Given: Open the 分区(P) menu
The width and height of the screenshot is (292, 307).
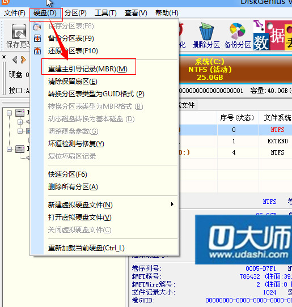Looking at the screenshot, I should tap(75, 13).
